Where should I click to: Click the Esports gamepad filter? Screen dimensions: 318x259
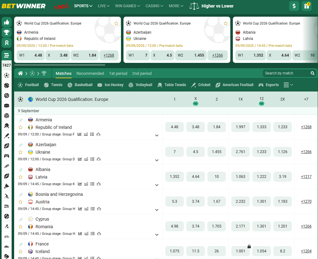click(269, 85)
